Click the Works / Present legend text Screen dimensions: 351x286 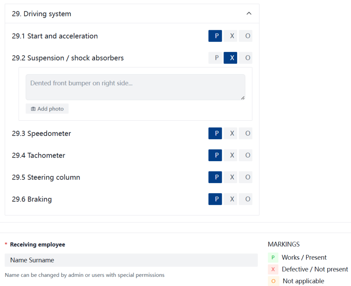pyautogui.click(x=304, y=257)
